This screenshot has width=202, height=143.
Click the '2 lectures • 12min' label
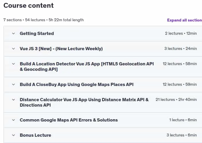click(181, 33)
